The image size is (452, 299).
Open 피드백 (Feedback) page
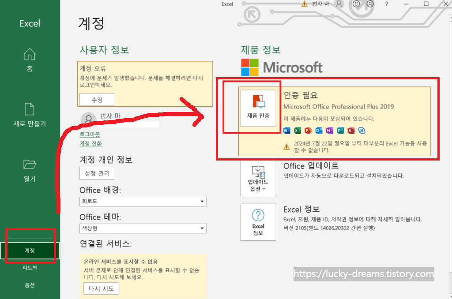pos(30,268)
